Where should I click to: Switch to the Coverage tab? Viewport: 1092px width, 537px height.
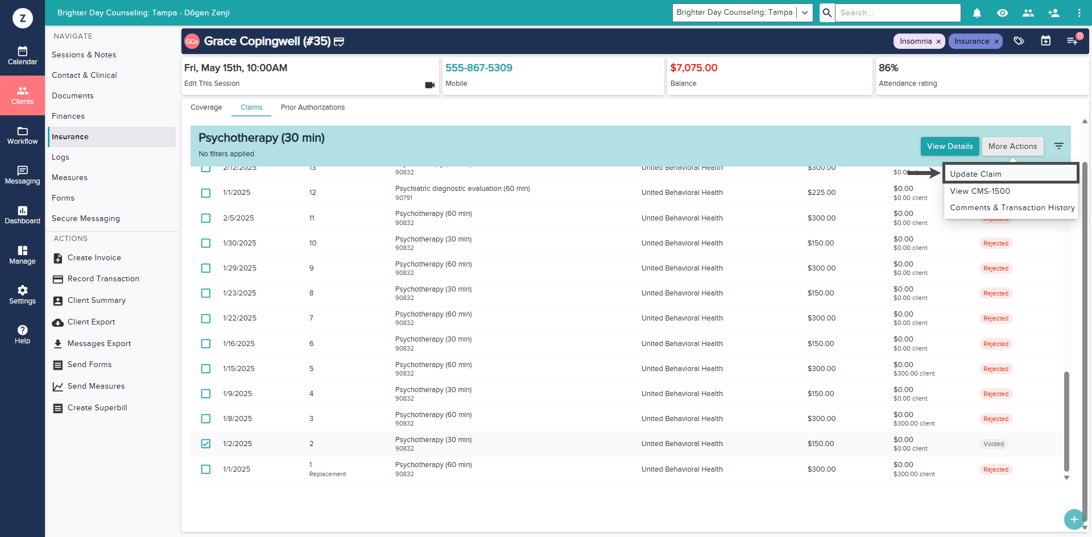(206, 107)
